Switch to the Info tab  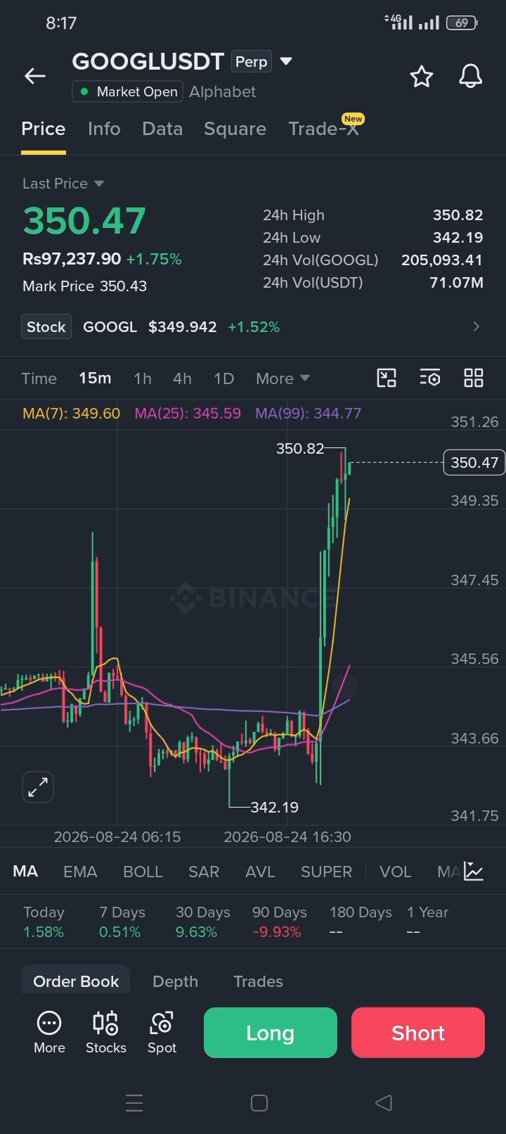tap(104, 129)
